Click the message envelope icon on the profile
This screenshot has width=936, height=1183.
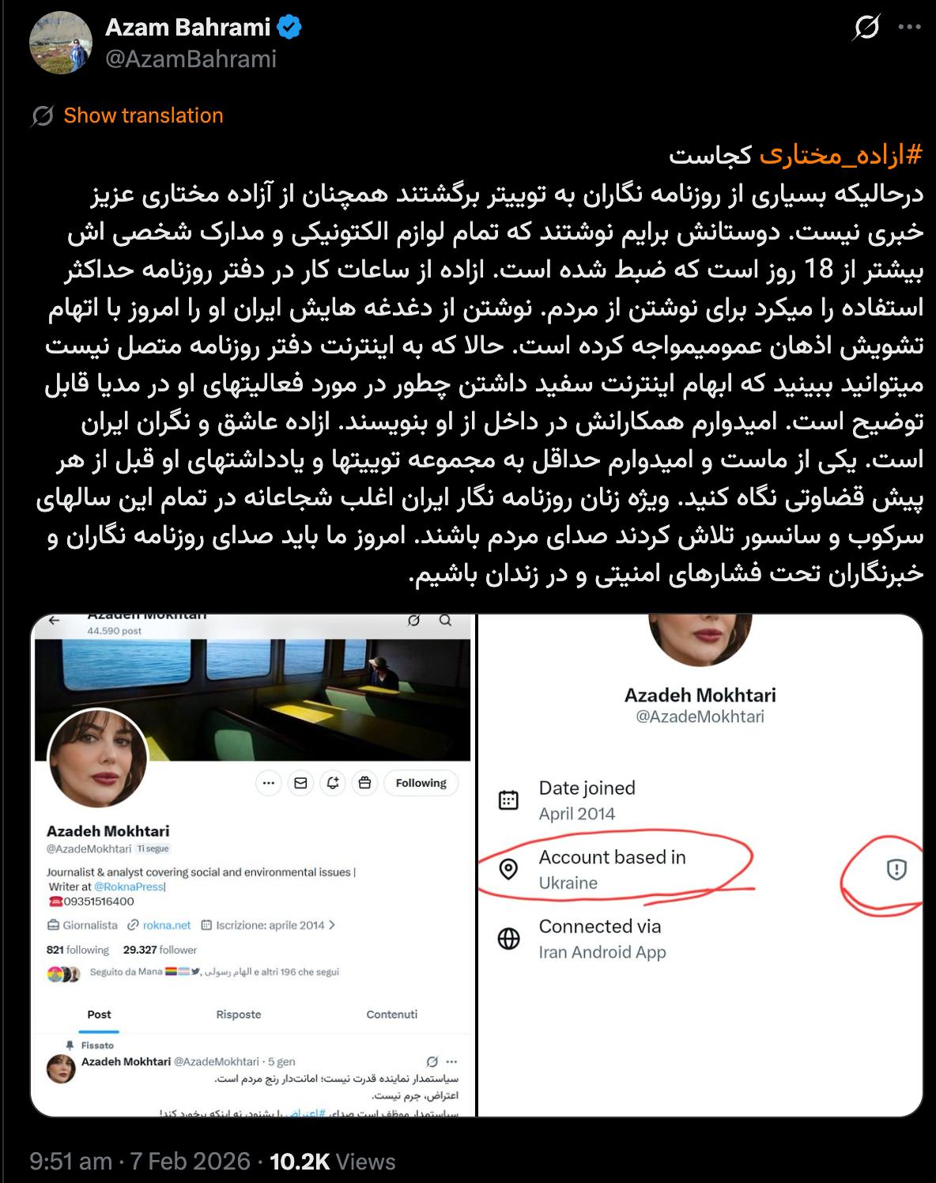coord(300,783)
